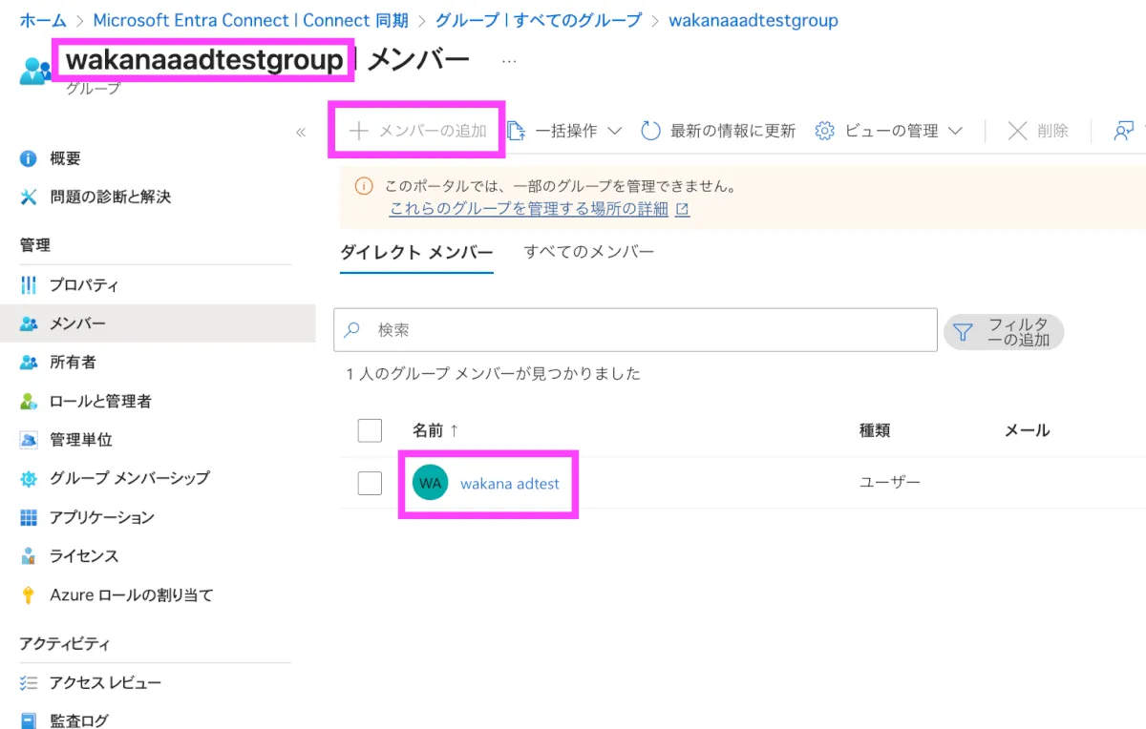
Task: Select メンバー in sidebar
Action: coord(158,323)
